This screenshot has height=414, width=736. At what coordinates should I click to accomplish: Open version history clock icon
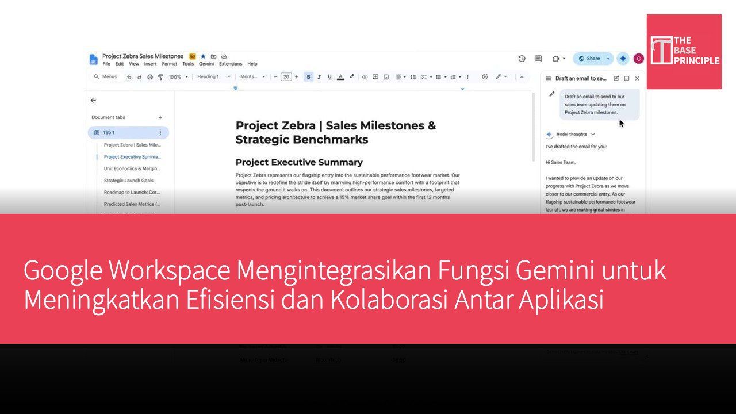[522, 59]
